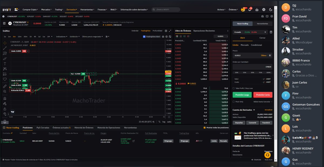Click the lock all drawings icon
Image resolution: width=324 pixels, height=167 pixels.
[x=5, y=109]
